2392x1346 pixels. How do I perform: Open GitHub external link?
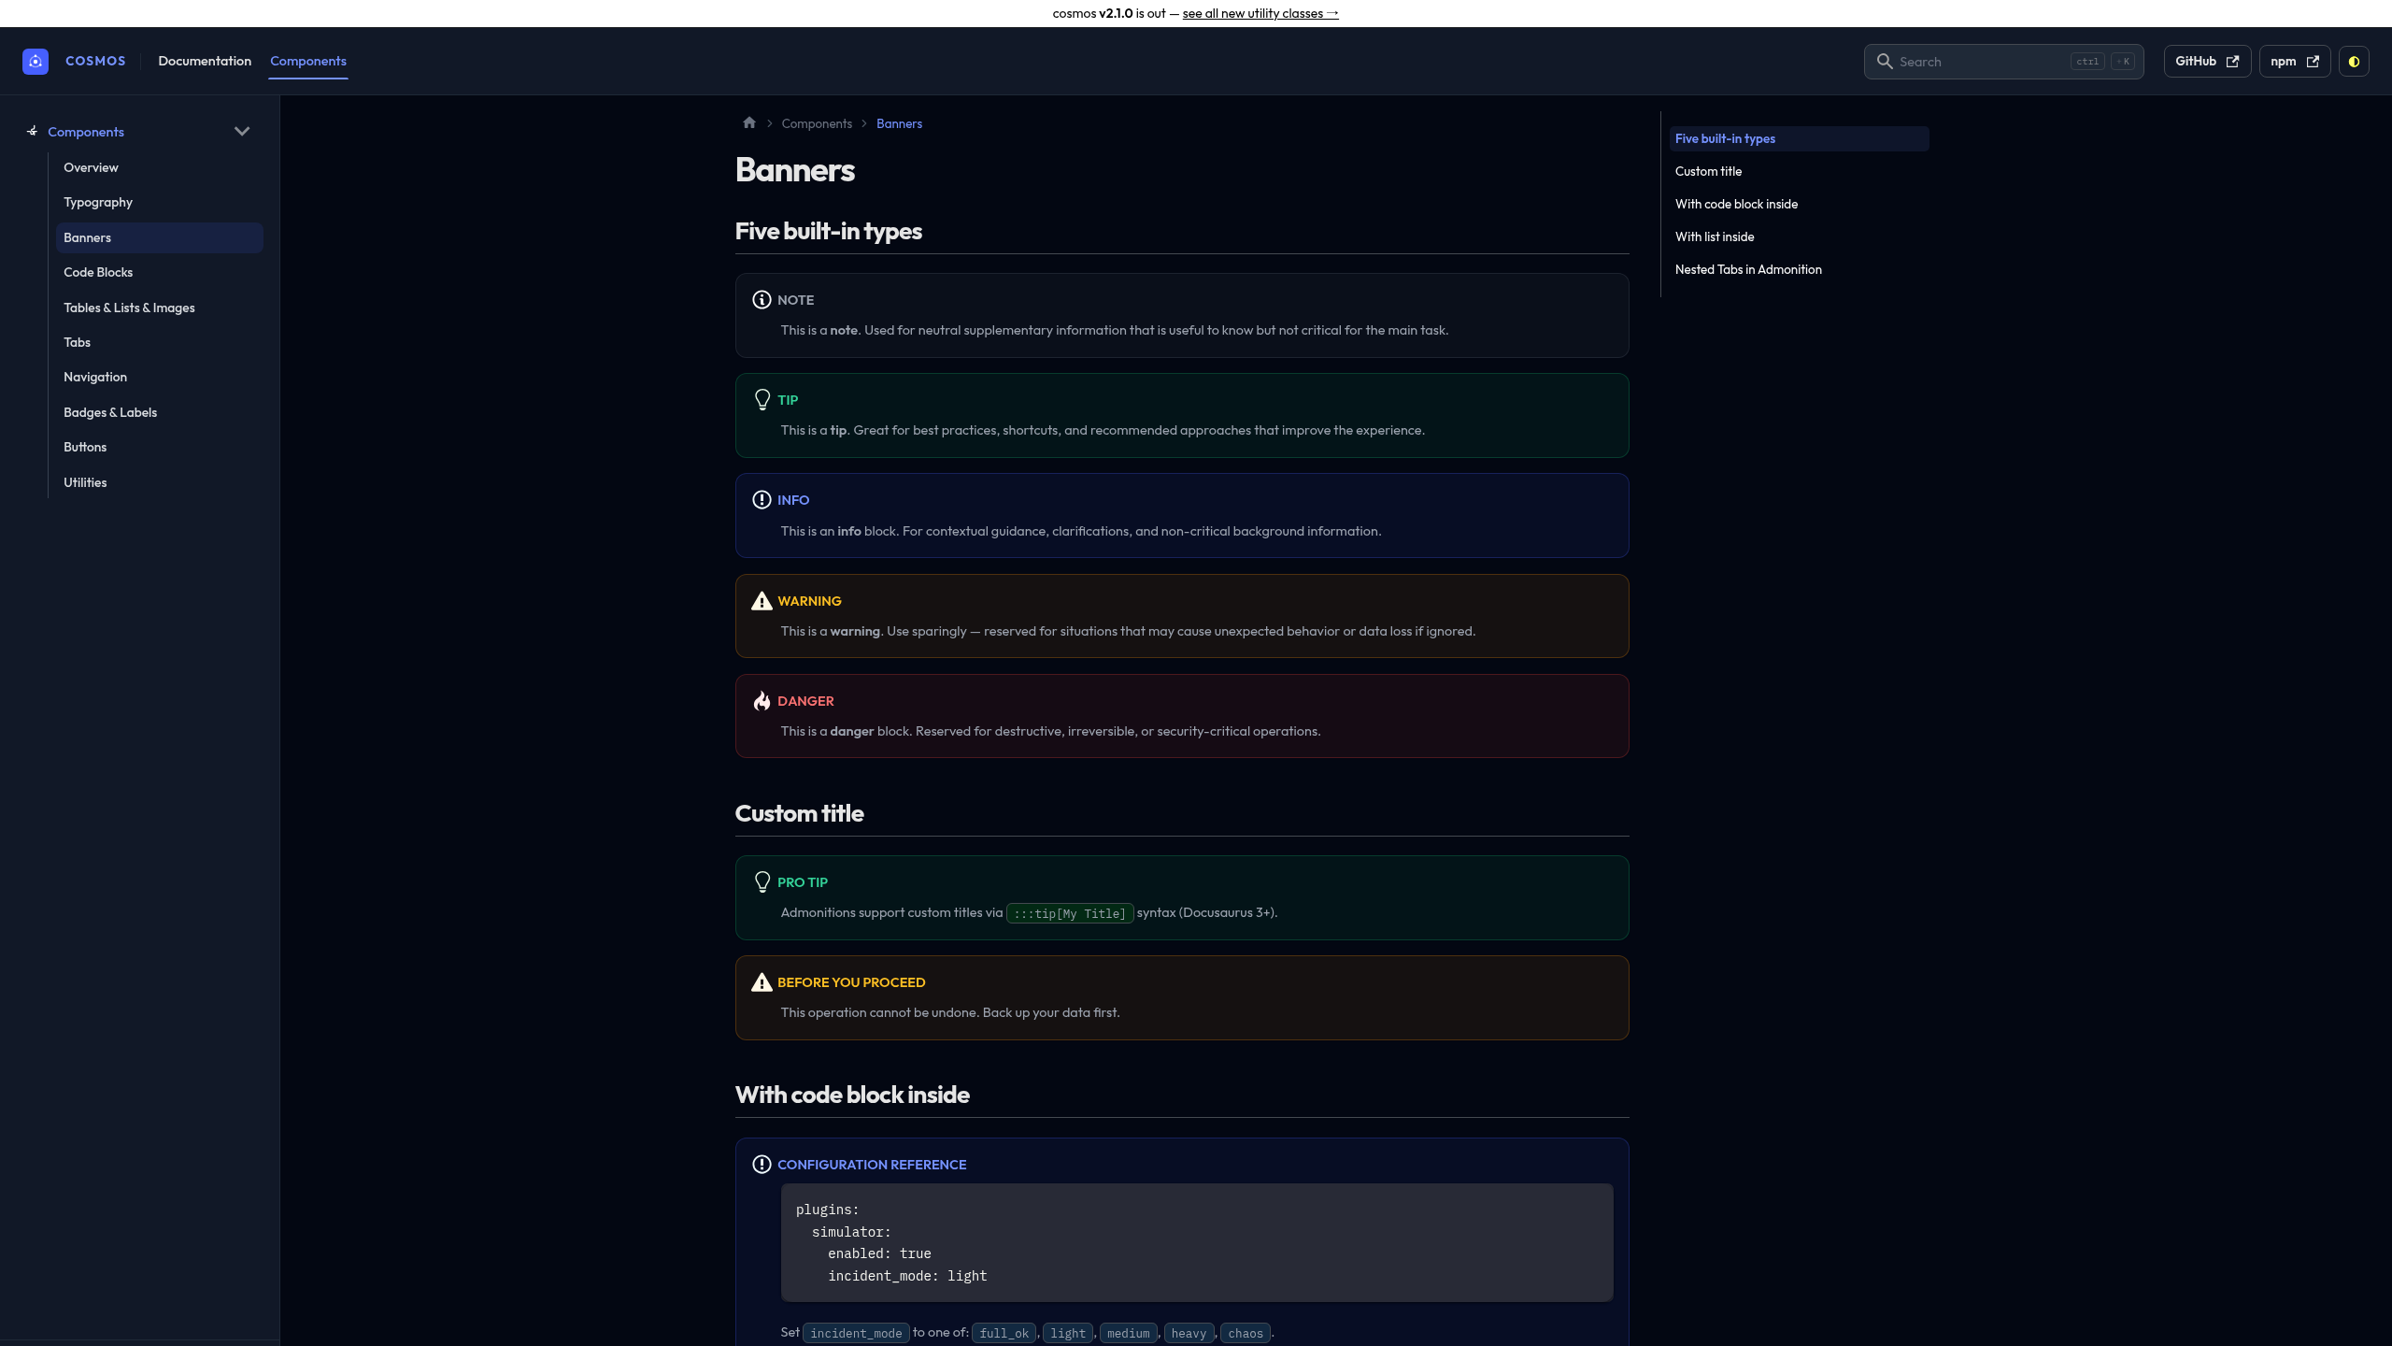click(x=2206, y=62)
